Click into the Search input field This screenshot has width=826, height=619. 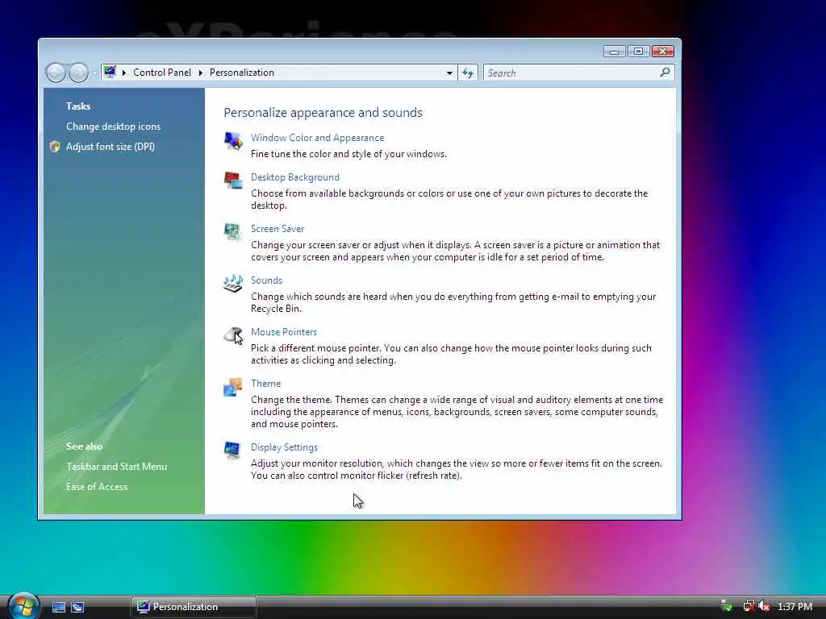[x=572, y=73]
